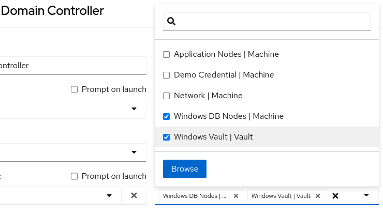Click the credential search input field
Image resolution: width=383 pixels, height=216 pixels.
click(x=267, y=22)
